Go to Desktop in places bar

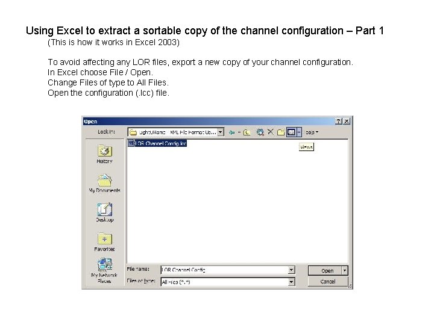pyautogui.click(x=104, y=213)
